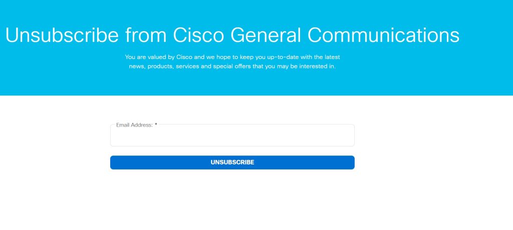Click the word "latest" in the subtitle
This screenshot has height=230, width=513.
point(331,57)
